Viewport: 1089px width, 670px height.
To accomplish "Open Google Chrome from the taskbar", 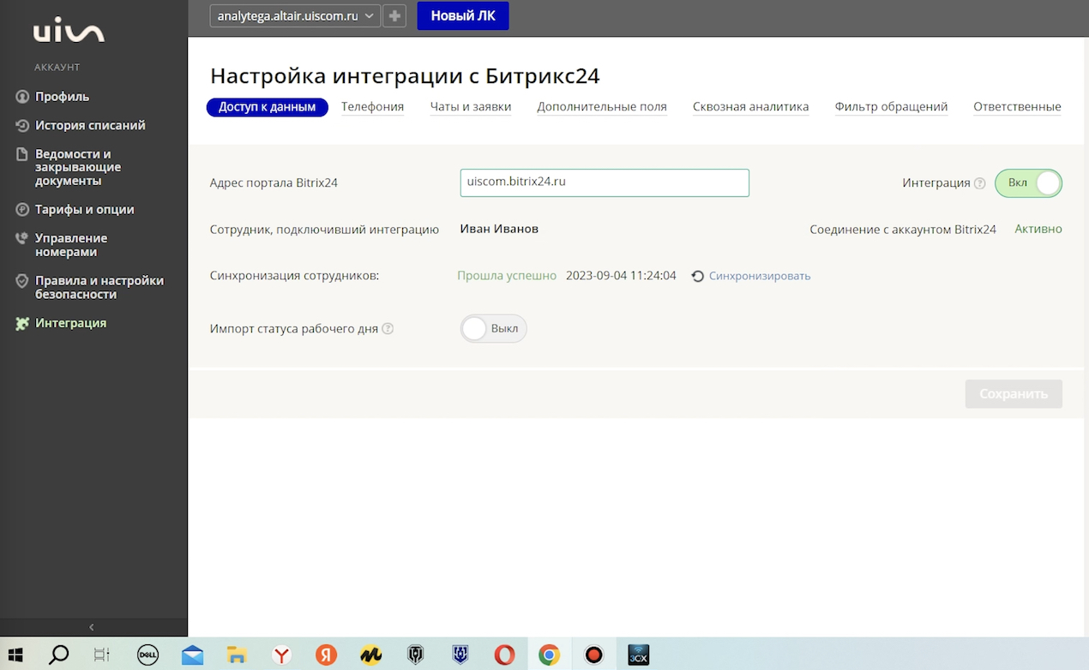I will pos(549,655).
